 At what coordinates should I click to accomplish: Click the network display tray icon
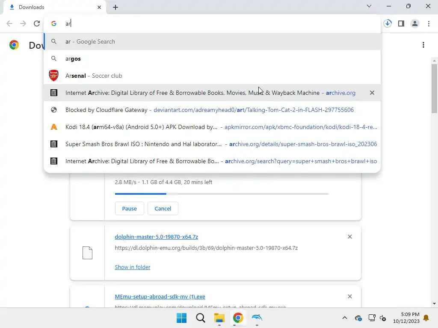click(372, 318)
